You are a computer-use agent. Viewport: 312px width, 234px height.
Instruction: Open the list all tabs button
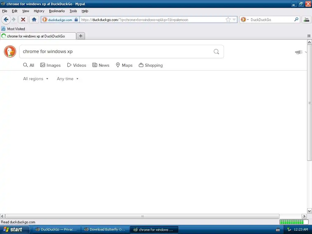click(309, 36)
